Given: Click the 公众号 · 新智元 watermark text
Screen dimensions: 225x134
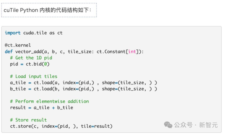Looking at the screenshot, I should 196,125.
